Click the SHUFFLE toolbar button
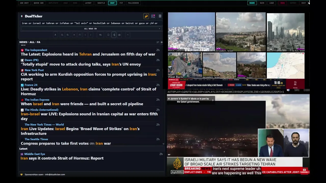Image resolution: width=326 pixels, height=183 pixels. pos(101,3)
